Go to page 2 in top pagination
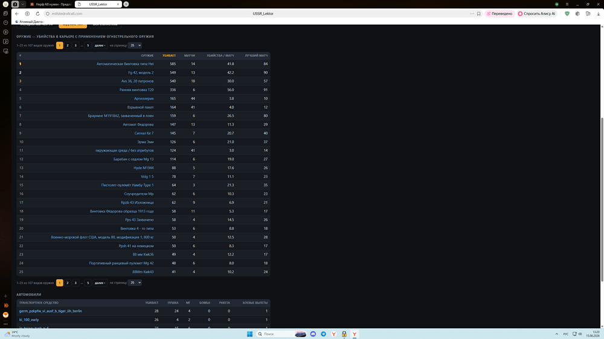This screenshot has height=339, width=604. (x=68, y=45)
